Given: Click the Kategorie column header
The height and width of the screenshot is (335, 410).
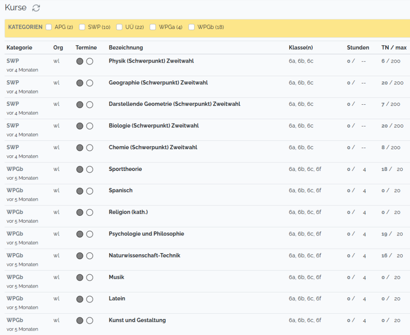Looking at the screenshot, I should coord(19,48).
